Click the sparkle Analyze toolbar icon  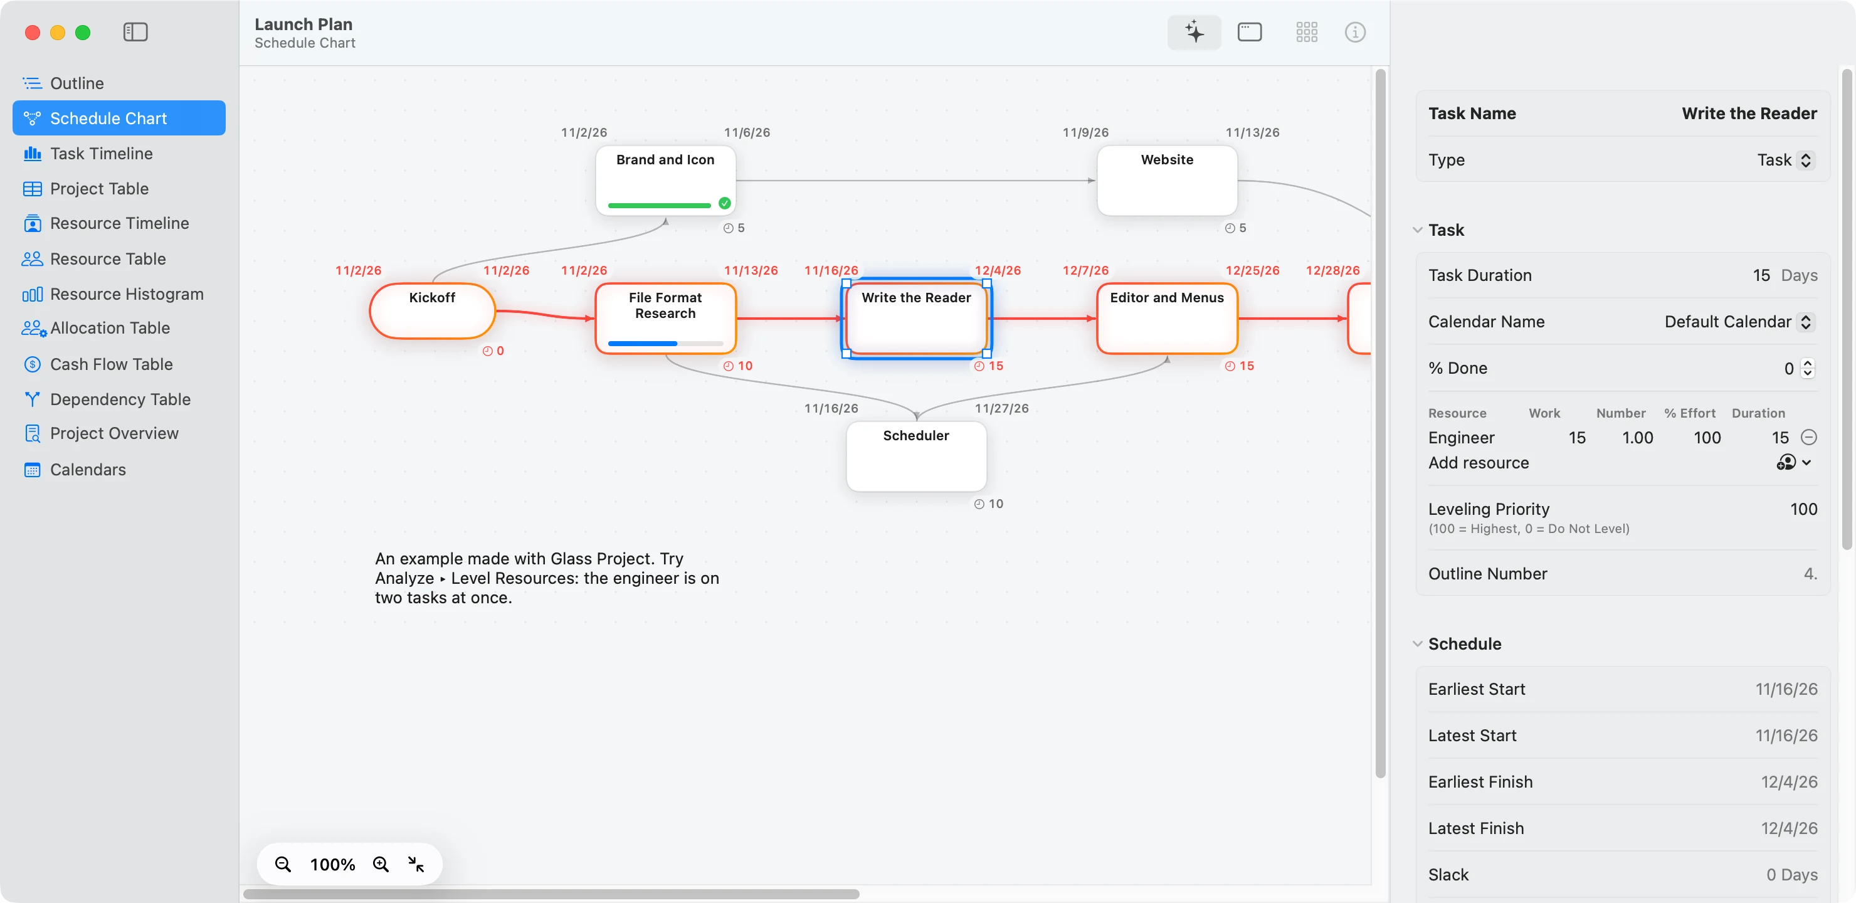(x=1194, y=33)
